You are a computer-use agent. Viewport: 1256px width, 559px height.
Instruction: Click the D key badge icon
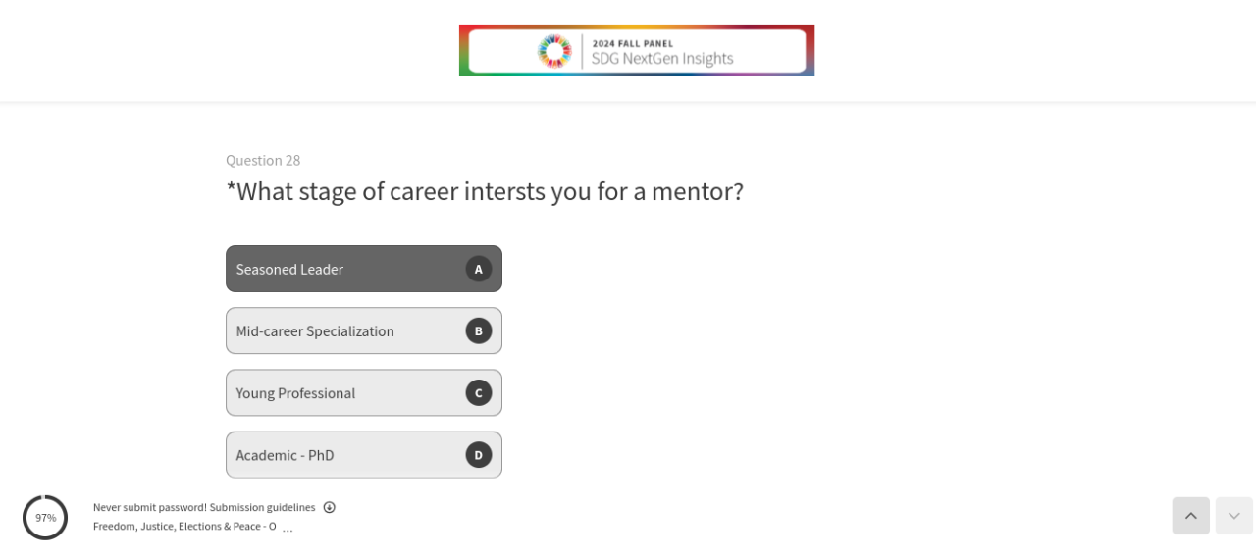click(x=478, y=455)
